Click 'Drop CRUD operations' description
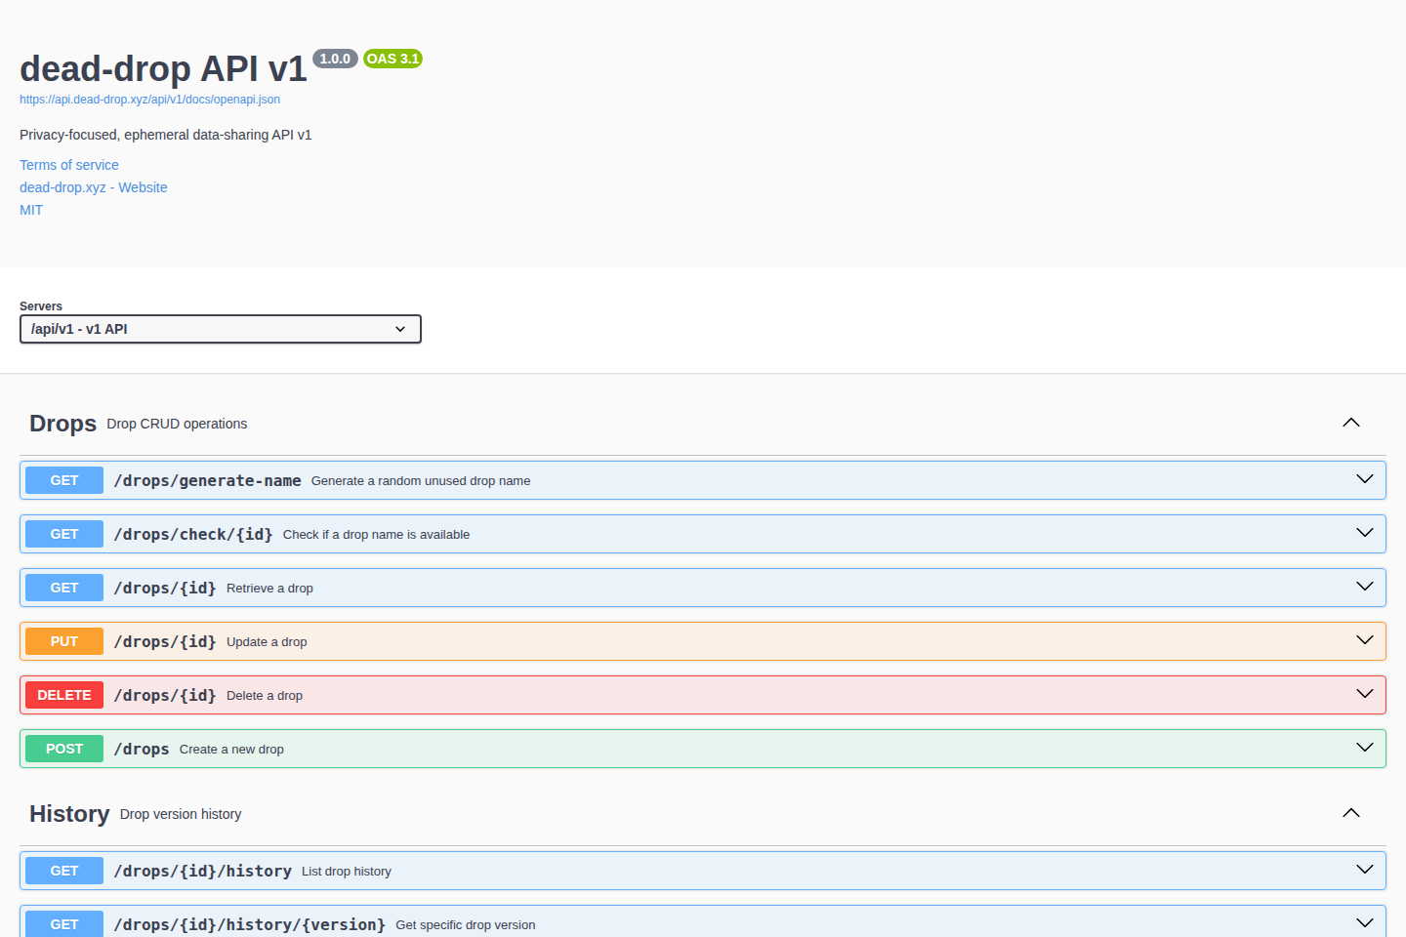 [177, 424]
